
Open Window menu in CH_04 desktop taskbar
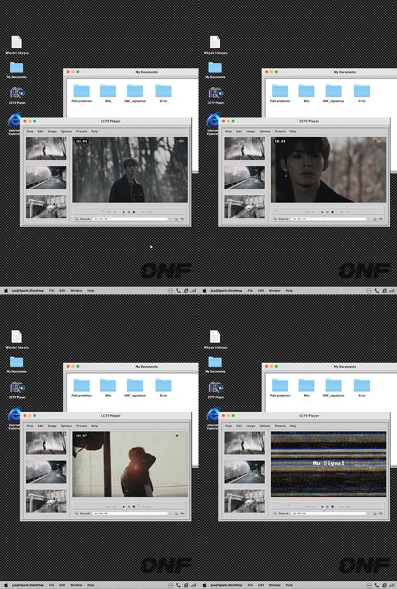76,291
